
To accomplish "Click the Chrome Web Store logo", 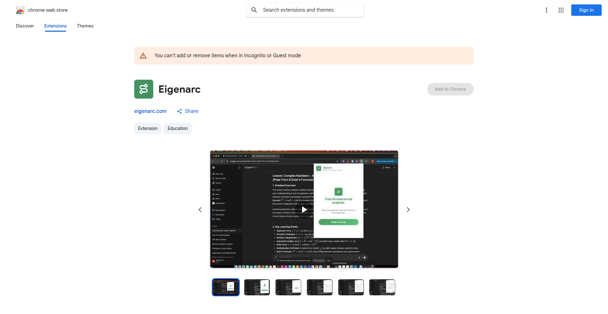I will 20,10.
